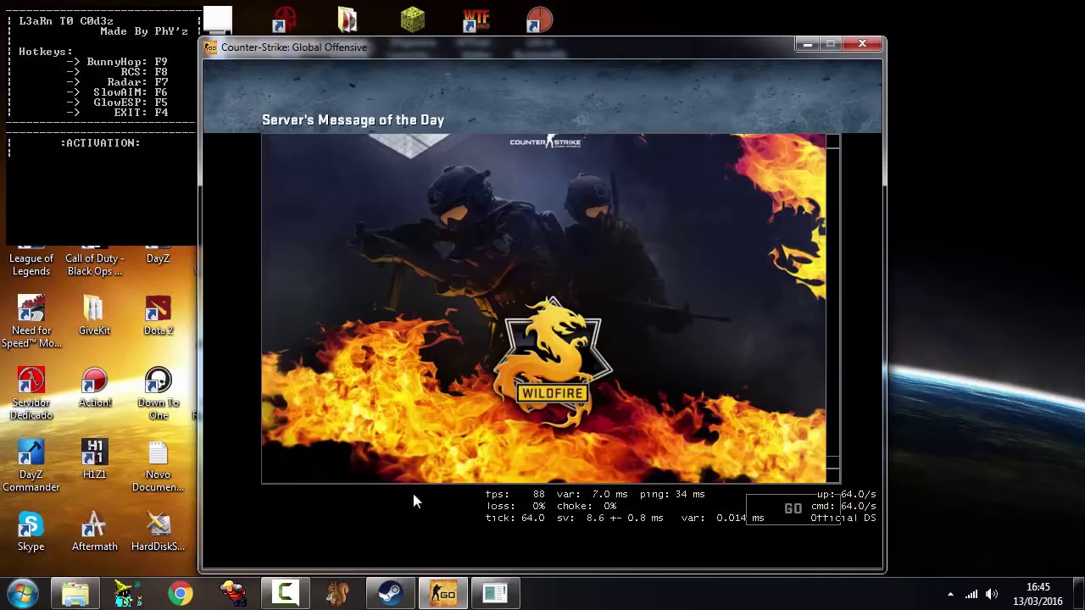
Task: Click the "Server's Message of the Day" heading
Action: point(353,120)
